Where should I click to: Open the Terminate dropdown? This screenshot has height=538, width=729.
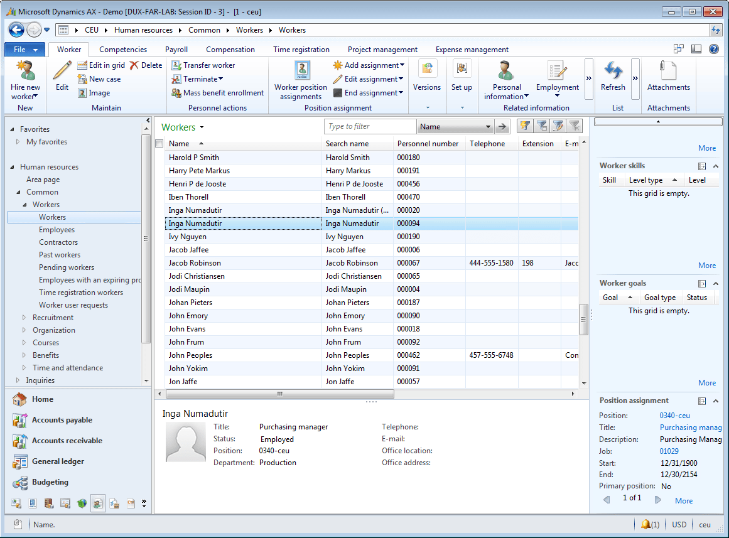click(198, 79)
